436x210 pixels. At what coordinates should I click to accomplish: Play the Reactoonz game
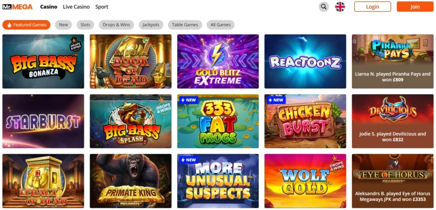[305, 61]
